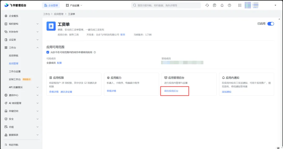283x149 pixels.
Task: Click 添加通知 link
Action: [226, 92]
